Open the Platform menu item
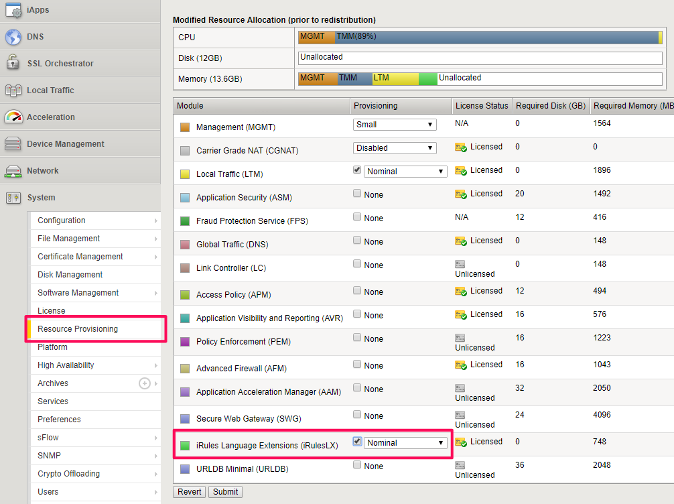The width and height of the screenshot is (674, 504). [95, 347]
